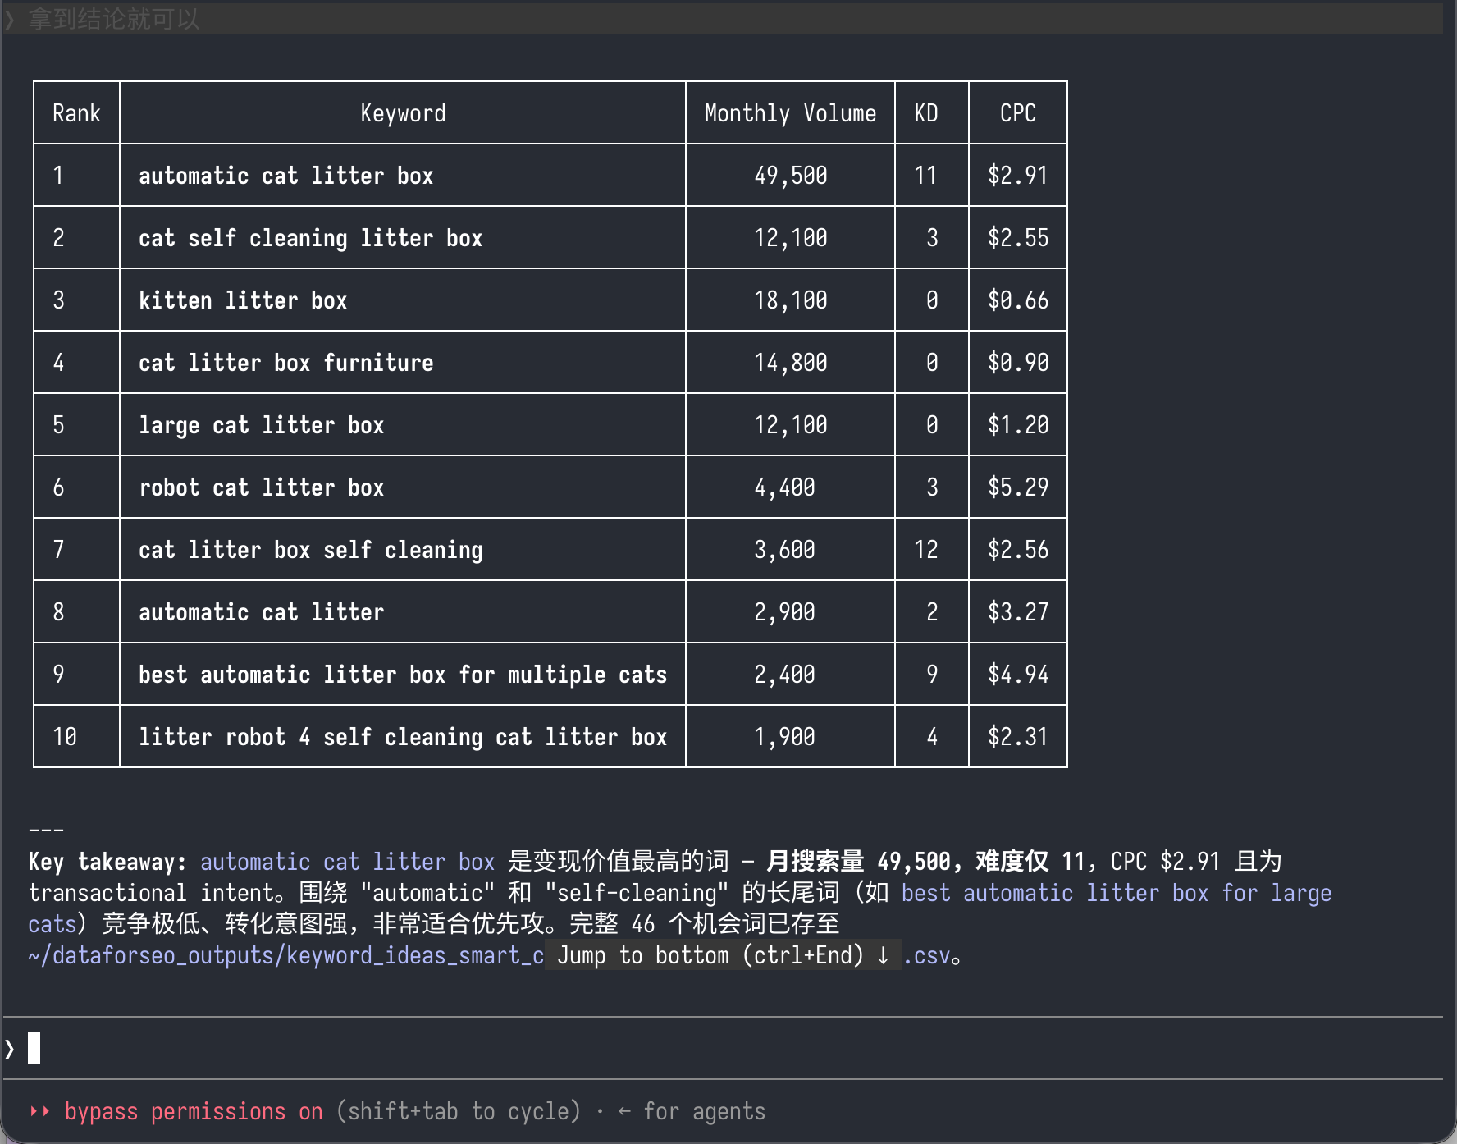This screenshot has width=1457, height=1144.
Task: Click the Monthly Volume column header
Action: point(790,113)
